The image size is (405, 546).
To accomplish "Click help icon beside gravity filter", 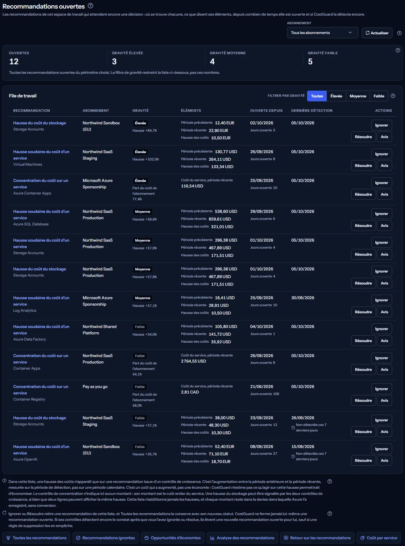I will click(x=393, y=96).
